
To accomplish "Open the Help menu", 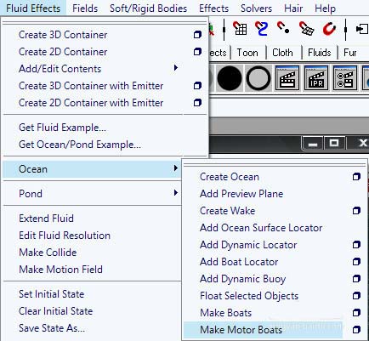I will coord(325,9).
